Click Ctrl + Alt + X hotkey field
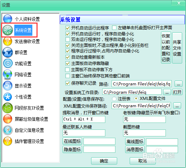Viewport: 186px width, 168px height. coord(84,119)
